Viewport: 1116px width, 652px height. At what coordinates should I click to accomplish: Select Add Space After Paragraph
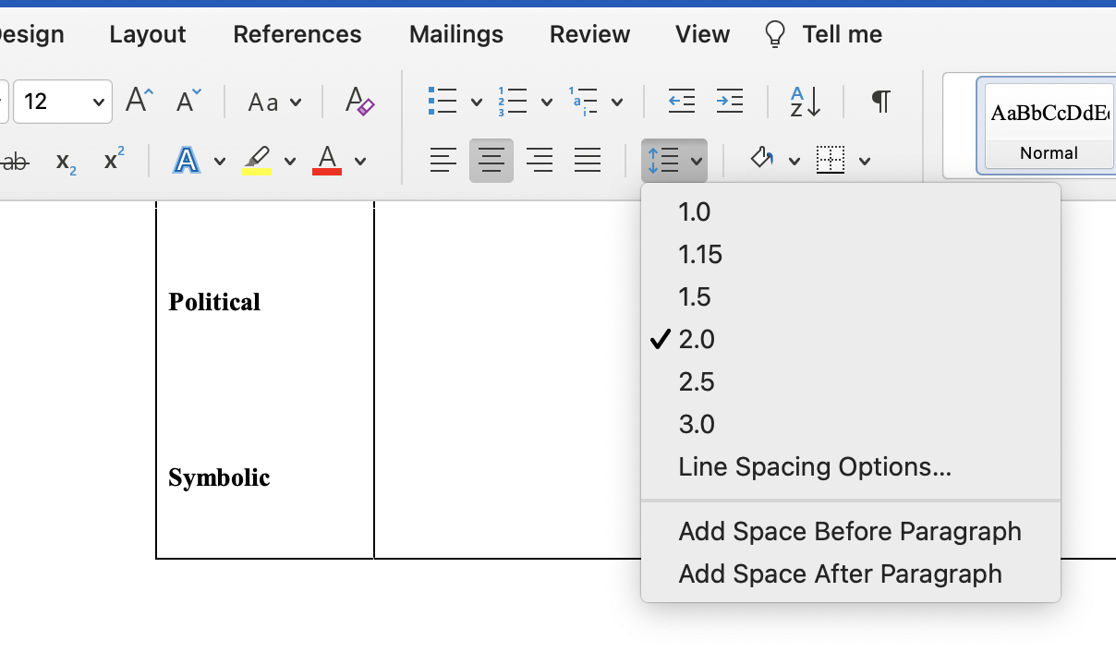[x=840, y=574]
